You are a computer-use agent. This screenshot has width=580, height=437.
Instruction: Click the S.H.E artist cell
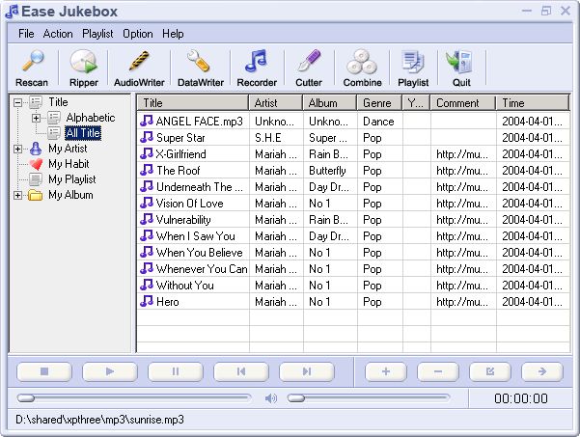268,138
